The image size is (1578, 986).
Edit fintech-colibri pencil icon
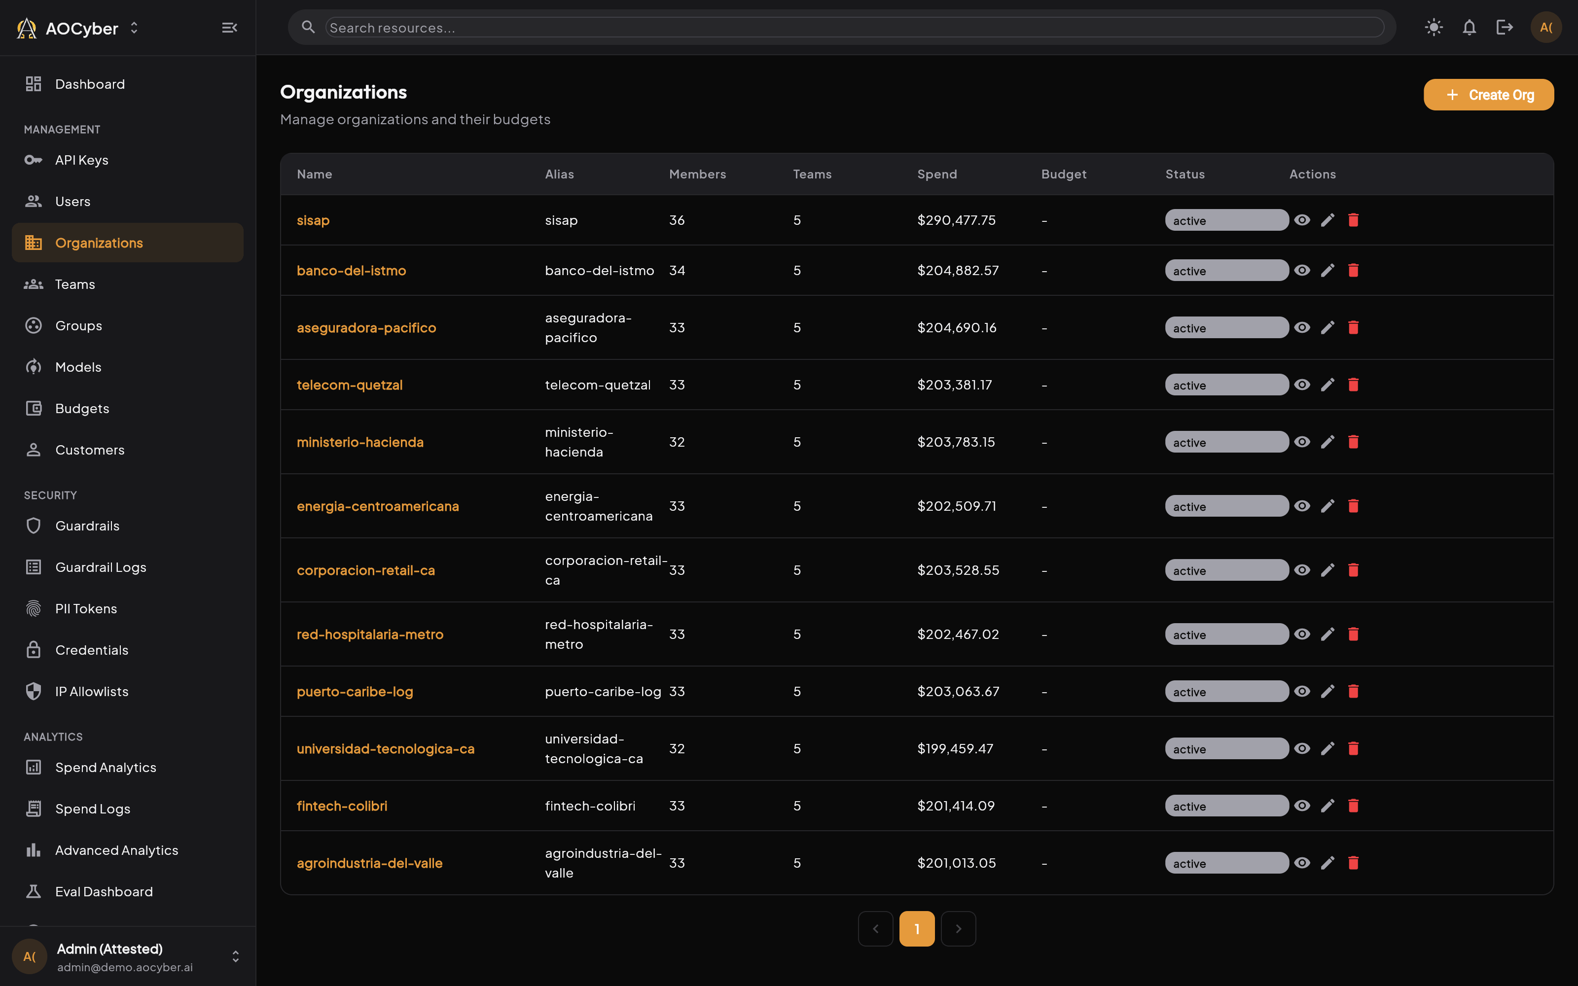[x=1327, y=806]
